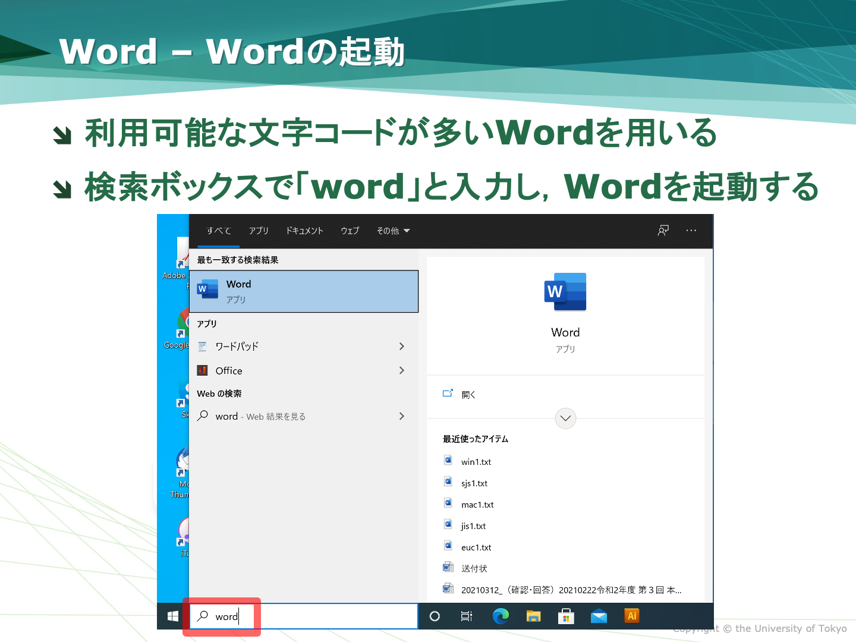The width and height of the screenshot is (856, 642).
Task: Click the Word title in preview pane
Action: (x=565, y=332)
